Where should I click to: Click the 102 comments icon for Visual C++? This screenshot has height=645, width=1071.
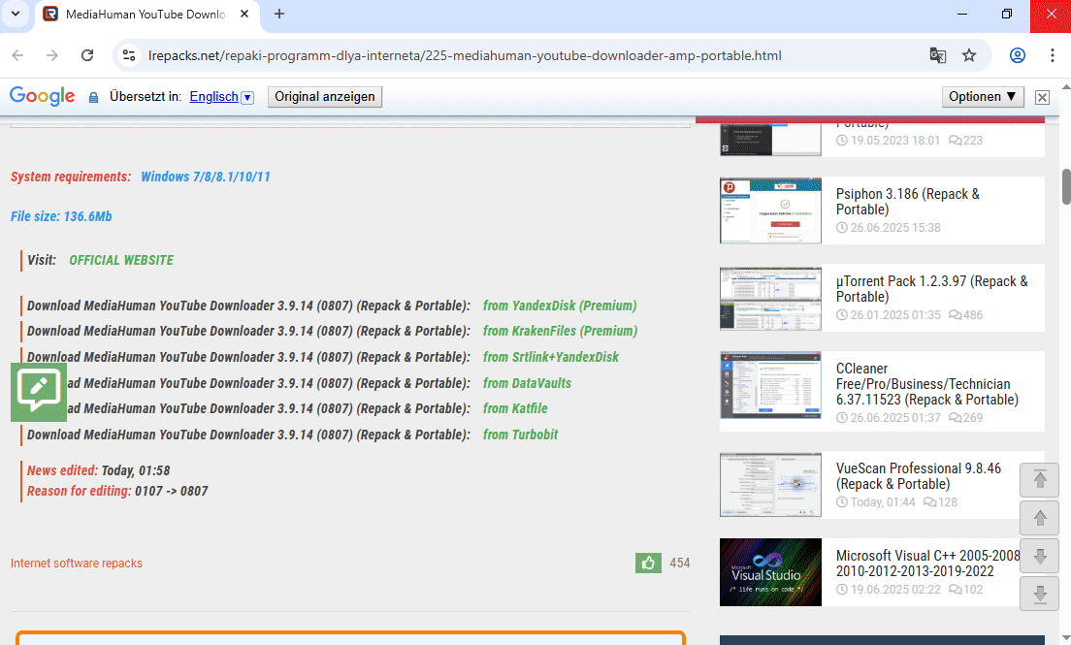(x=956, y=590)
